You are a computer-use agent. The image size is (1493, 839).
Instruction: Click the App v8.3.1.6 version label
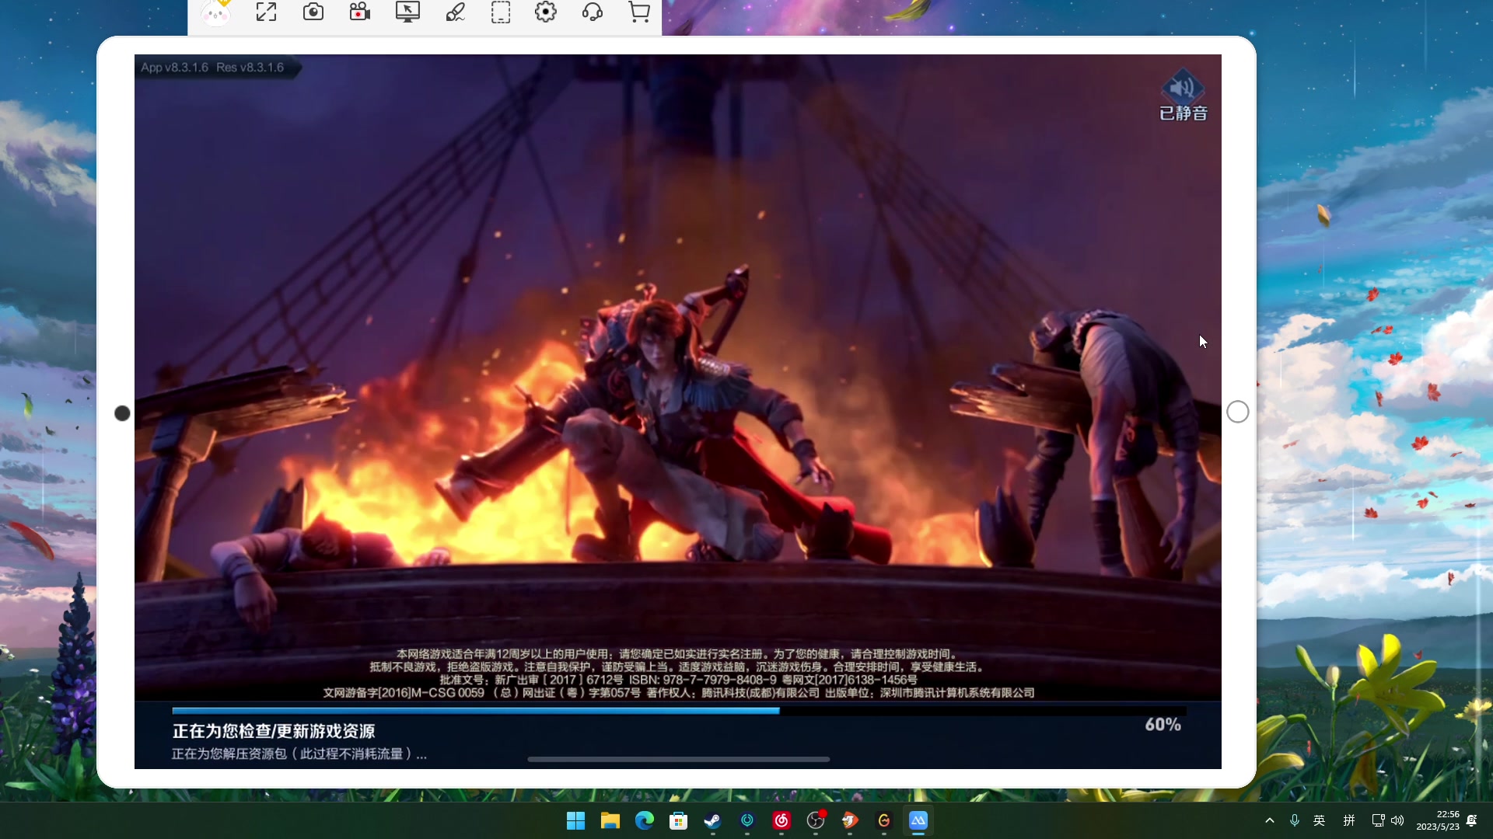(x=174, y=68)
